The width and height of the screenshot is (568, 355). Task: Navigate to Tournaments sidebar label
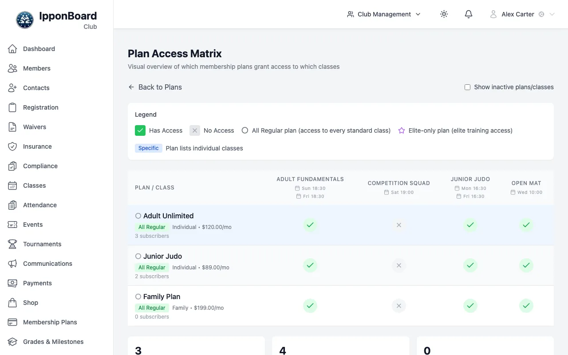point(42,244)
